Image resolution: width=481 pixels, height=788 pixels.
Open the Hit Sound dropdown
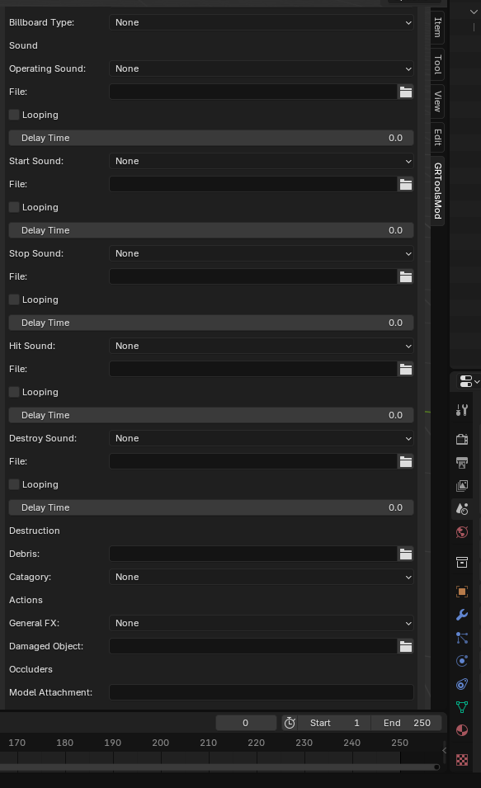tap(262, 346)
